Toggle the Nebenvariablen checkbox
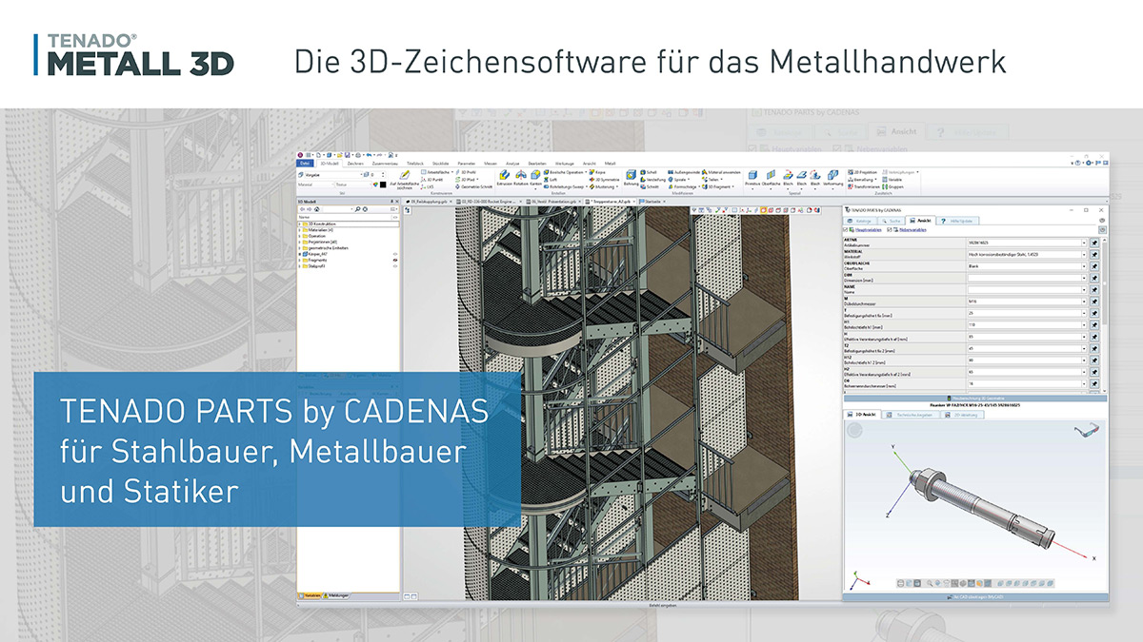1143x642 pixels. [x=890, y=230]
